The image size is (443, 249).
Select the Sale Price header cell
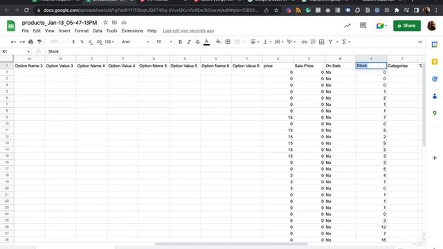point(309,66)
